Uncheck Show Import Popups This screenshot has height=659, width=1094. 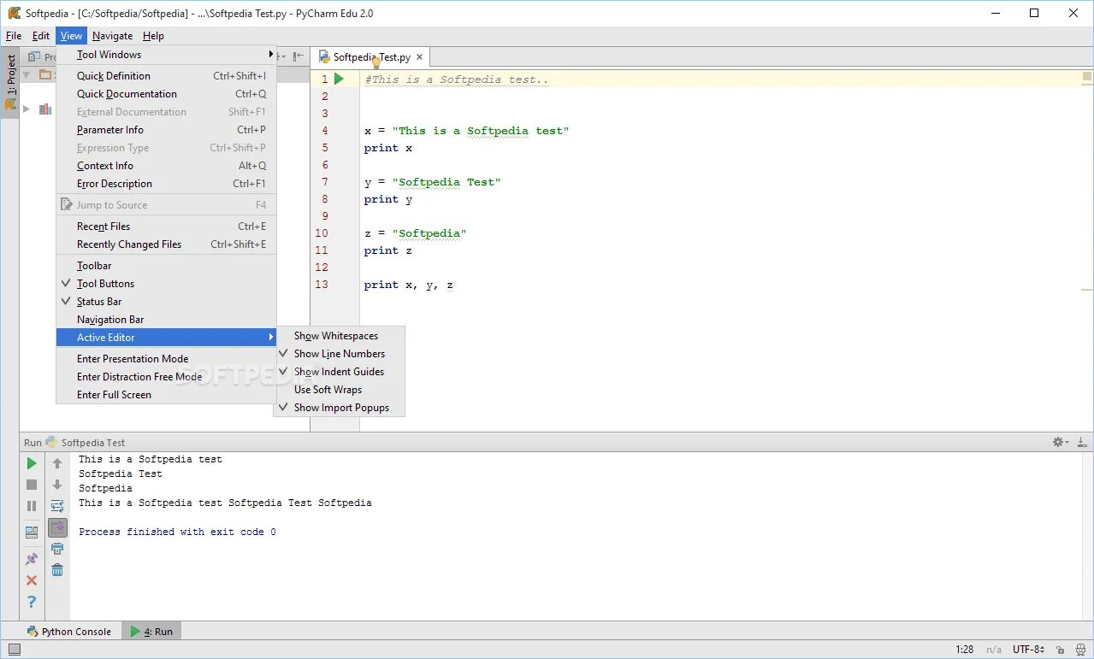tap(341, 408)
